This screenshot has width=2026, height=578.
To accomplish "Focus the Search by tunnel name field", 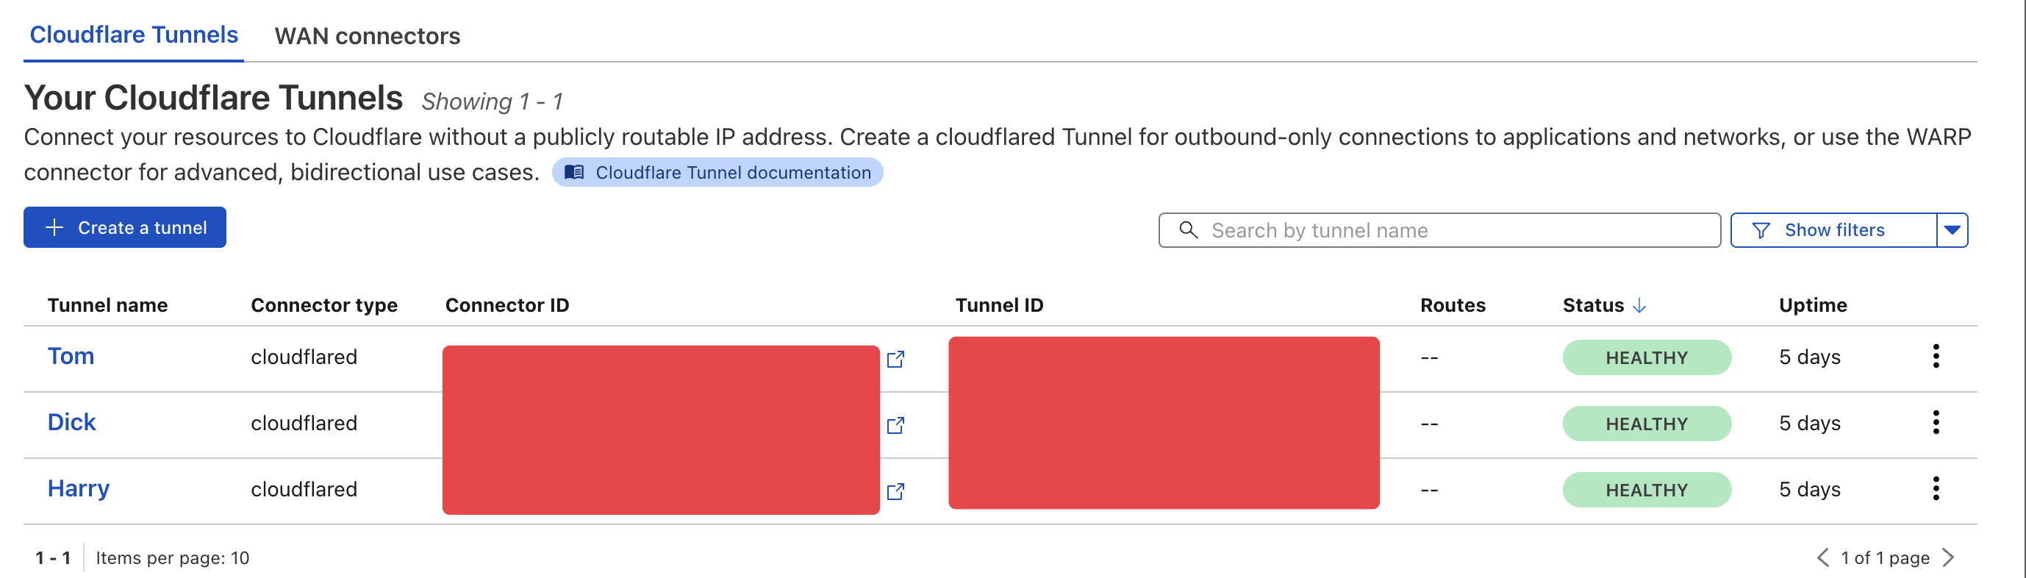I will coord(1439,230).
